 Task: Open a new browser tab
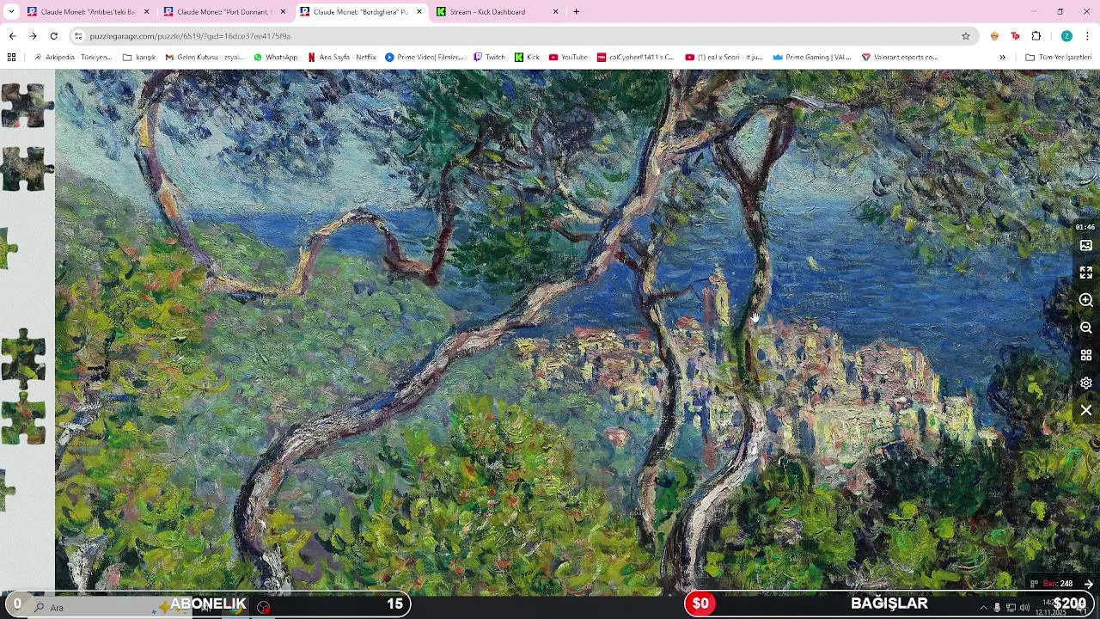pos(576,12)
